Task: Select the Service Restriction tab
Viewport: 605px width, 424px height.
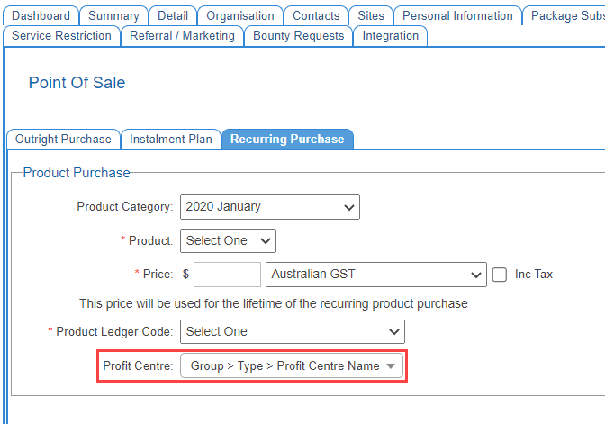Action: [61, 36]
